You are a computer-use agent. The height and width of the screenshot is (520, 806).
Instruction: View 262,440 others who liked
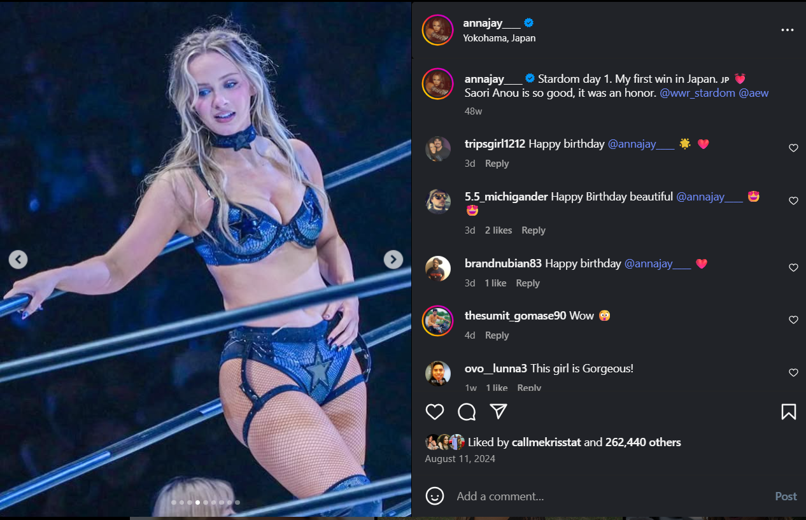(x=643, y=442)
